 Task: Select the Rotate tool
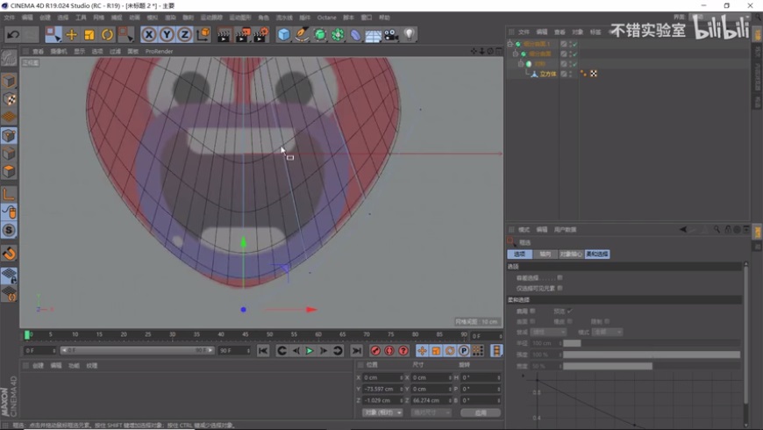click(107, 34)
